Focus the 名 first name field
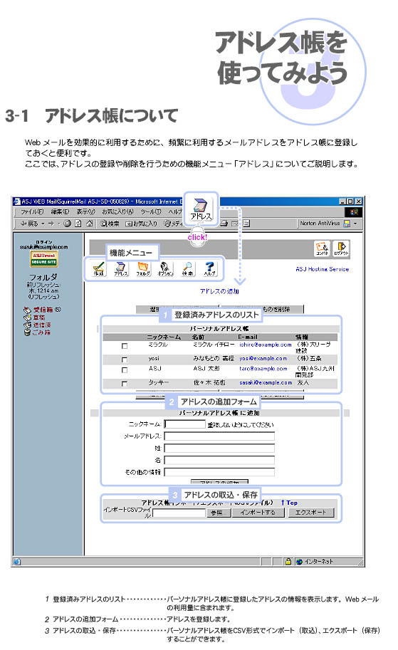398x650 pixels. click(219, 460)
